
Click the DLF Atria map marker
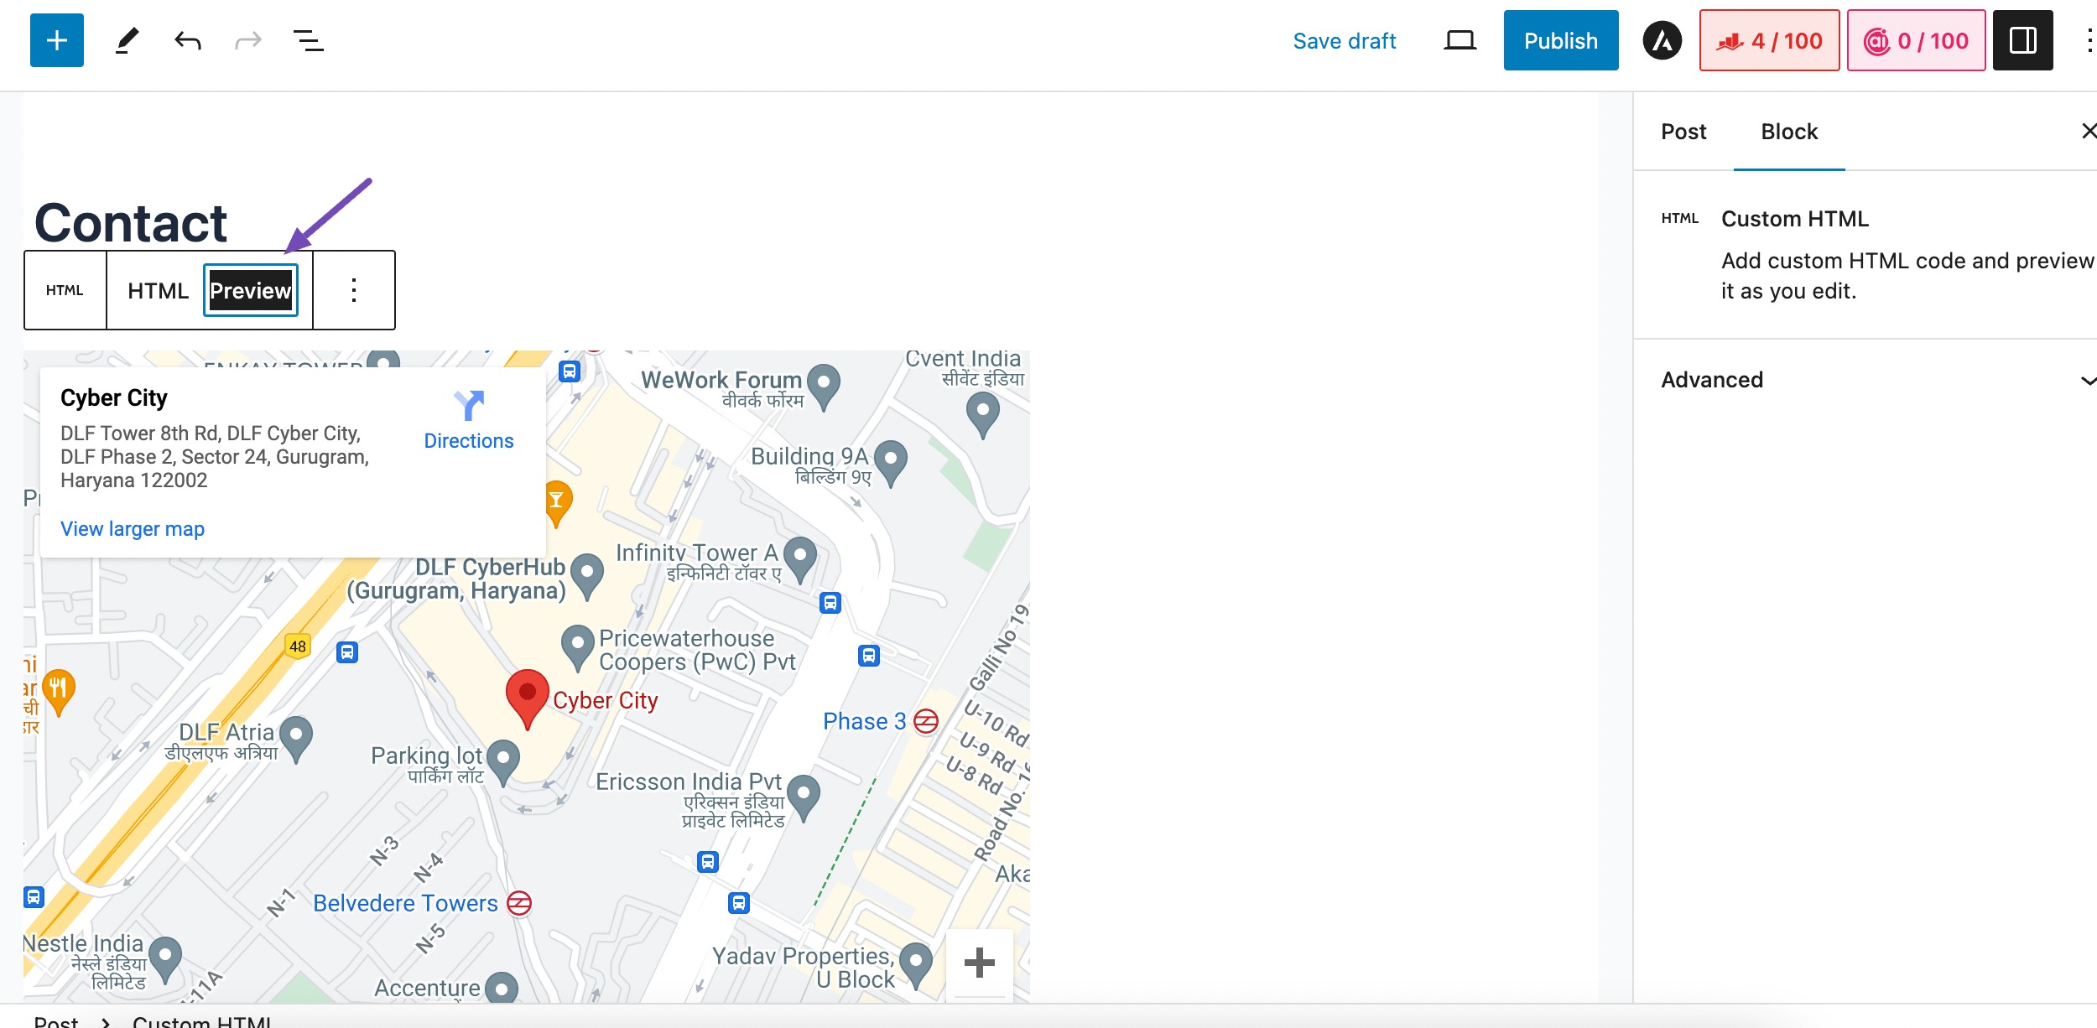point(295,739)
